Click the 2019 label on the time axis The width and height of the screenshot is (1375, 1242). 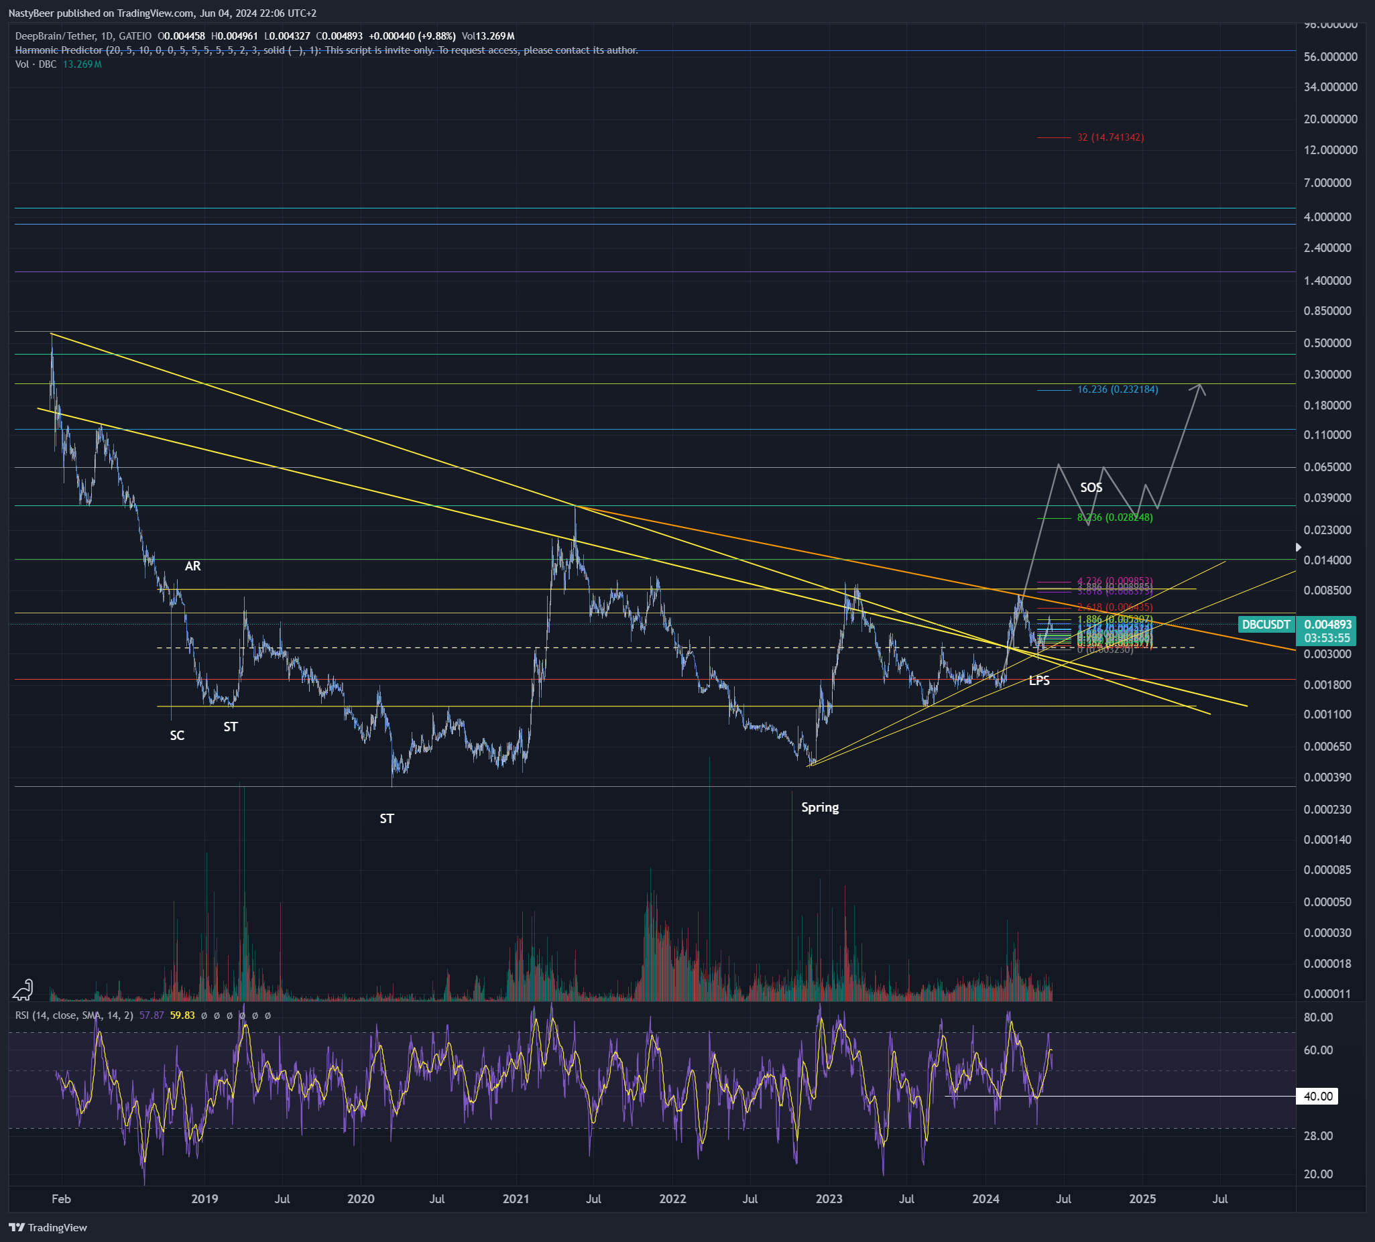(204, 1199)
